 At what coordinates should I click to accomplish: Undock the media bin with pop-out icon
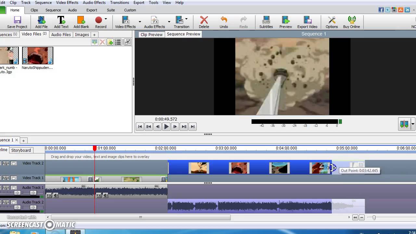[127, 42]
